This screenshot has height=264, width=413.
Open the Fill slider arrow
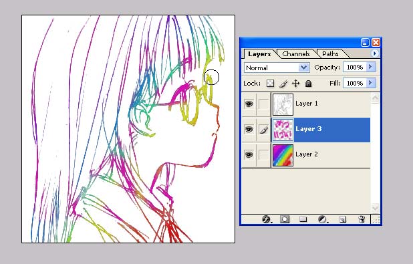[371, 83]
